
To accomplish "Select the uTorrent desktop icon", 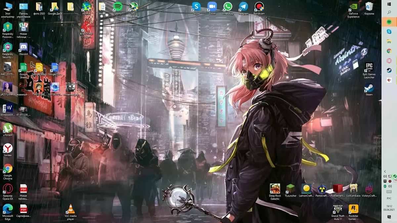I will pos(8,130).
